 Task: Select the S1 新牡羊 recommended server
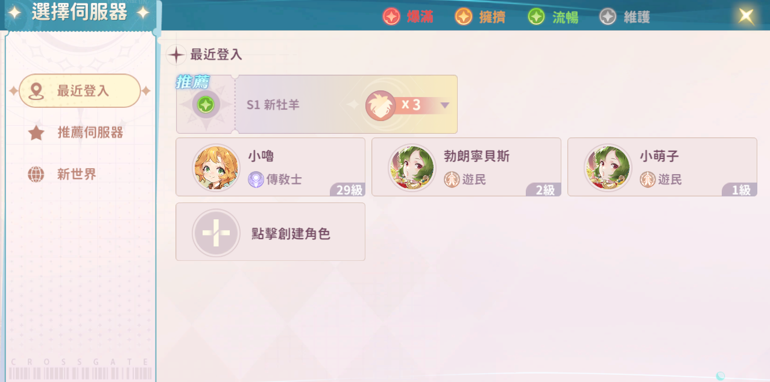(x=317, y=104)
